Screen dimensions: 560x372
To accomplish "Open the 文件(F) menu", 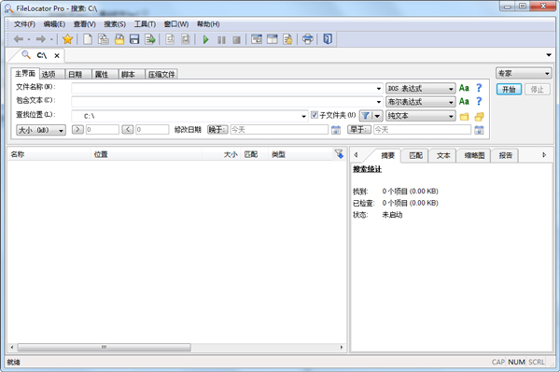I will (x=24, y=24).
